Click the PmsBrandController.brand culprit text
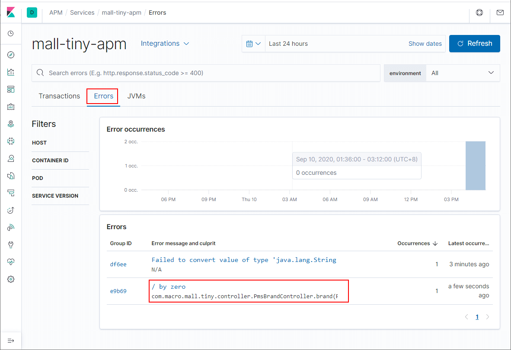Image resolution: width=511 pixels, height=350 pixels. 244,296
